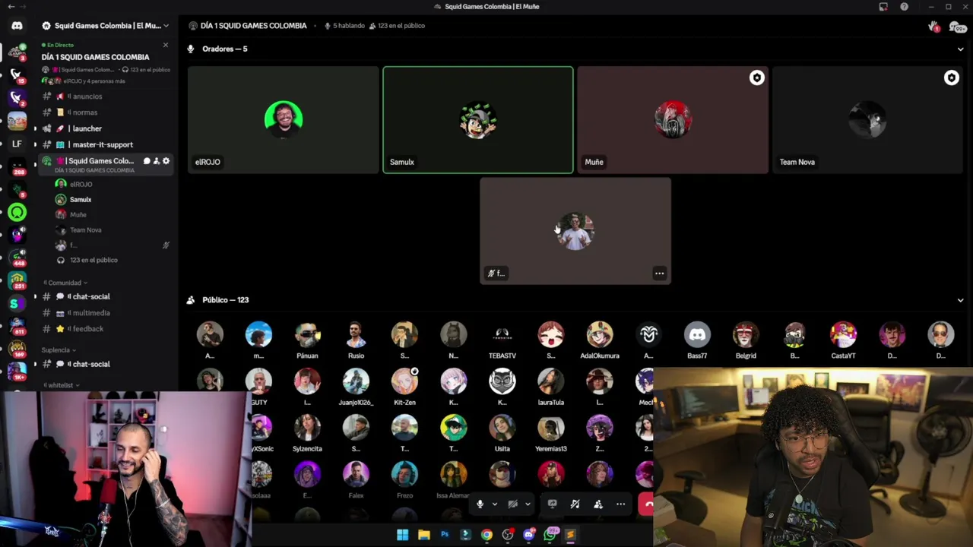The image size is (973, 547).
Task: Open Discord home direct messages icon
Action: click(17, 26)
